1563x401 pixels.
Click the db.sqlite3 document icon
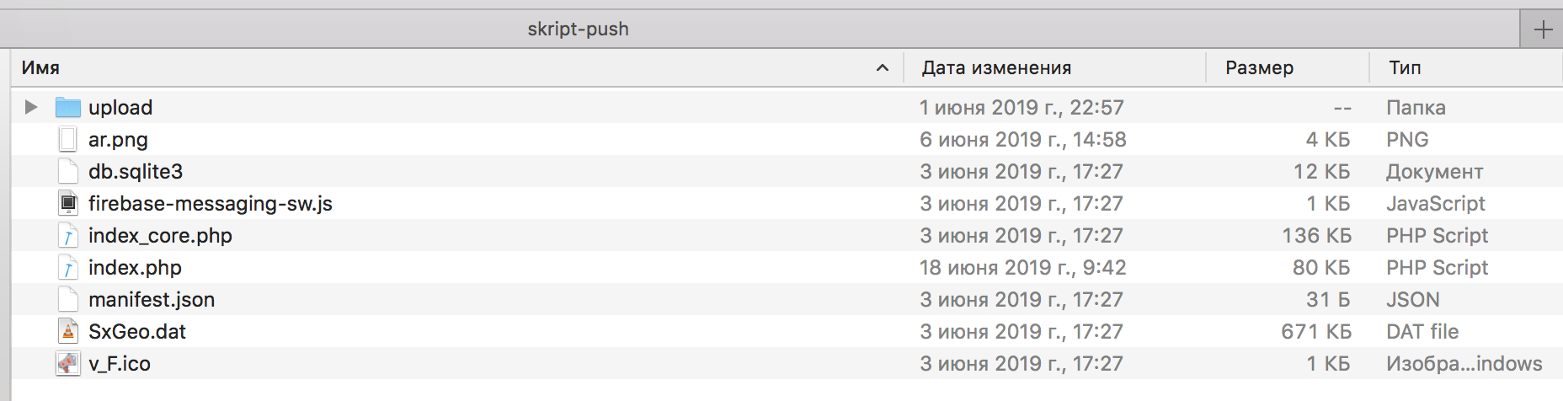[x=68, y=171]
